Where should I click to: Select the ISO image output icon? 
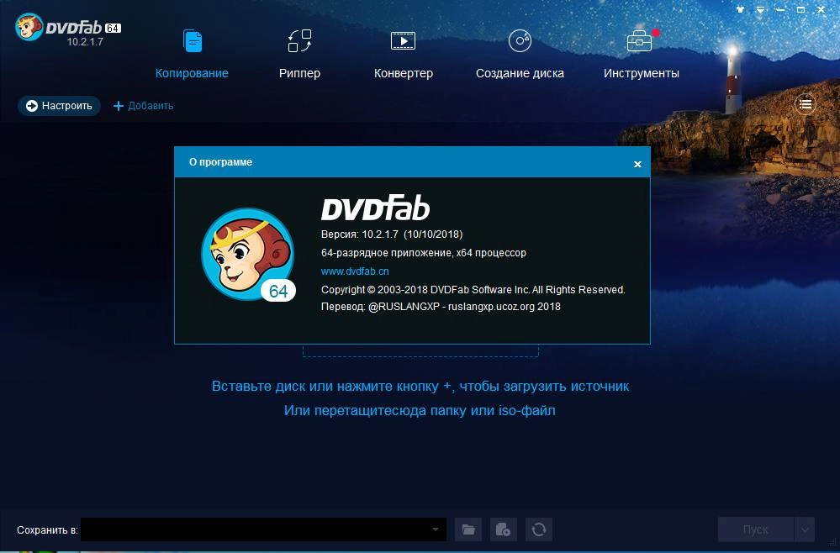(x=503, y=529)
